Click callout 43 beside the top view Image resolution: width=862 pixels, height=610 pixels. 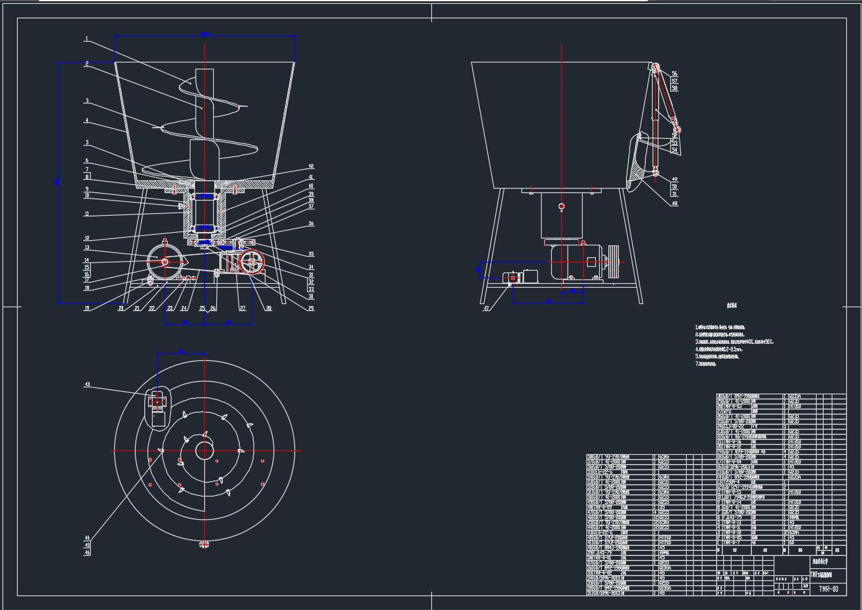[x=87, y=384]
